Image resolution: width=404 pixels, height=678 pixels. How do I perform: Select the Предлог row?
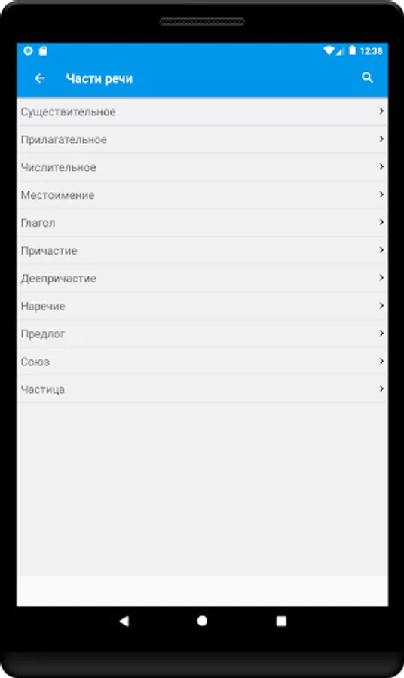point(202,334)
